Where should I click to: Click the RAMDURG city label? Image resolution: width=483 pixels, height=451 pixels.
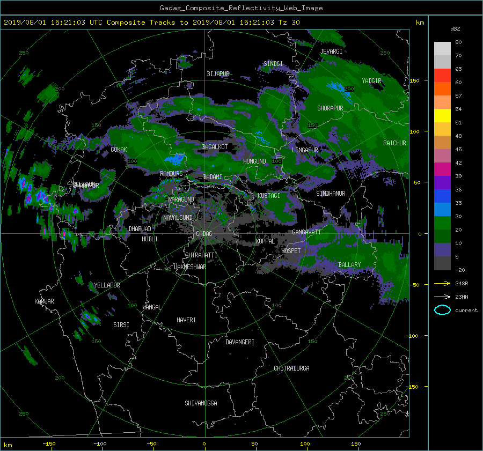pos(171,174)
